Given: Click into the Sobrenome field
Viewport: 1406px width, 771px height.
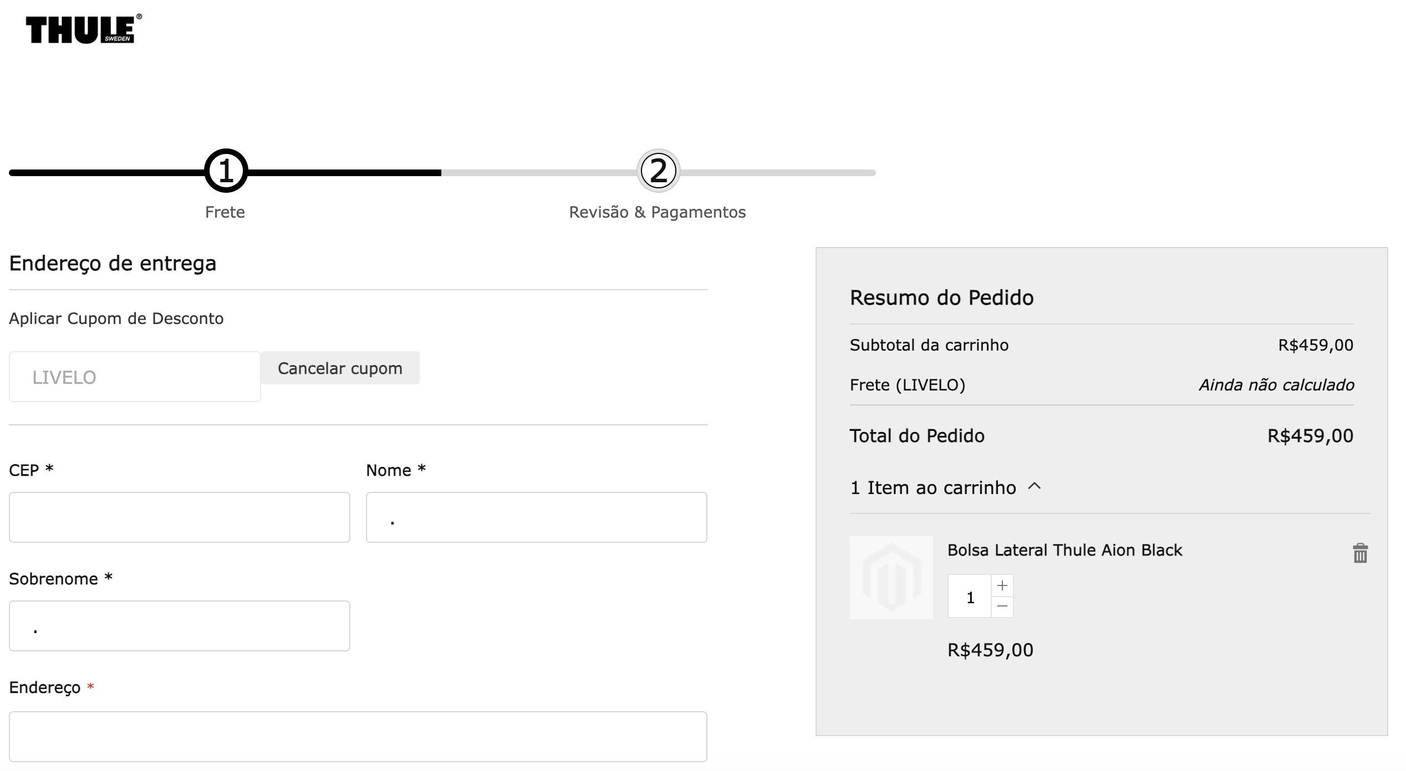Looking at the screenshot, I should click(180, 626).
